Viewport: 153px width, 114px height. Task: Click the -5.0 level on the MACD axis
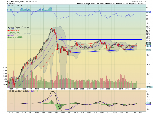click(148, 109)
